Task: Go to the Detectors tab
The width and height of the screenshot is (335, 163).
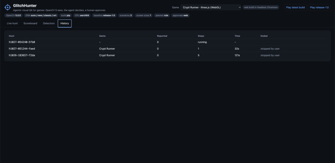Action: click(49, 24)
